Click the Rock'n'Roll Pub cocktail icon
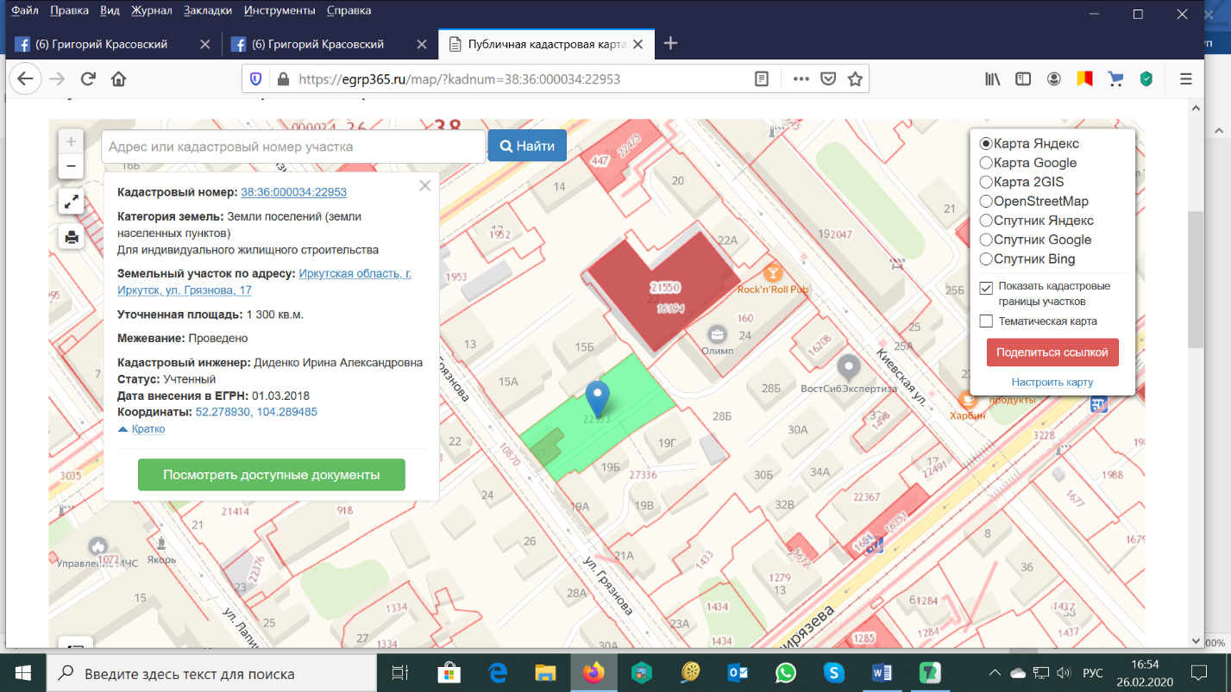The height and width of the screenshot is (692, 1231). click(x=772, y=272)
